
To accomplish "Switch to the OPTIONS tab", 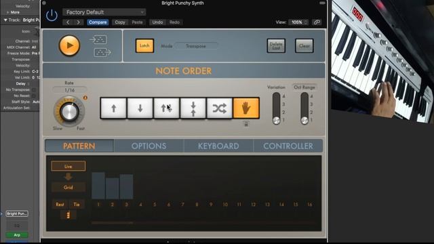I will click(x=149, y=146).
